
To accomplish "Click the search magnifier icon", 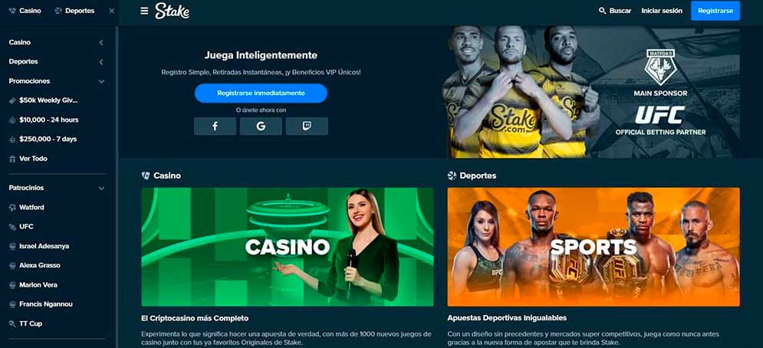I will click(x=603, y=11).
